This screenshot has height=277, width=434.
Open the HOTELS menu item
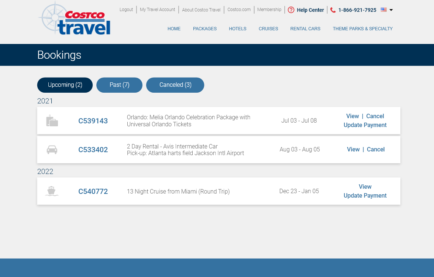pyautogui.click(x=238, y=29)
